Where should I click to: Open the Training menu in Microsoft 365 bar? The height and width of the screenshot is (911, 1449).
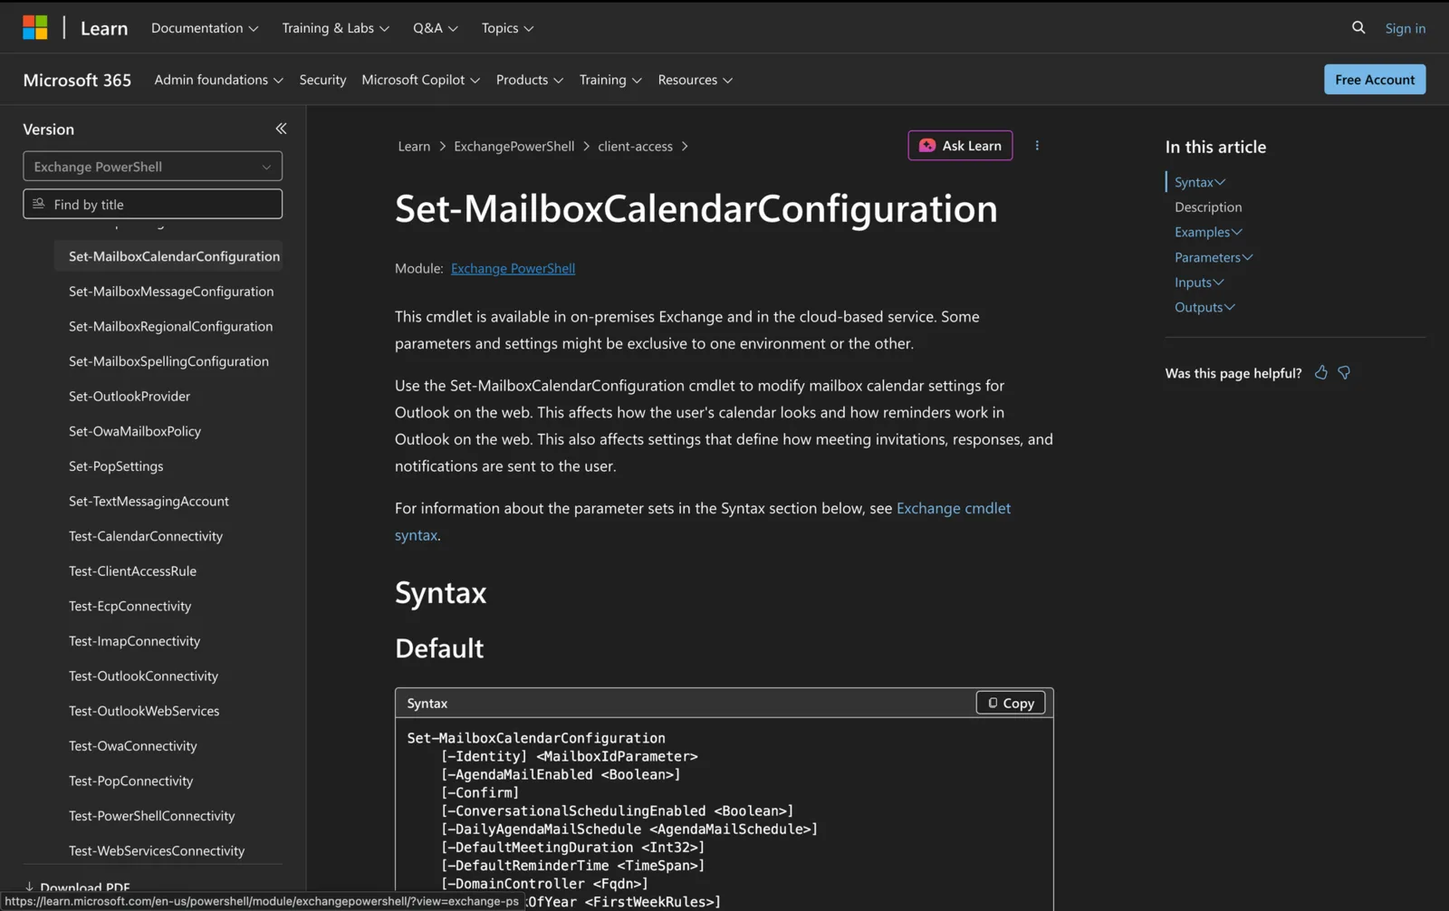(x=610, y=80)
